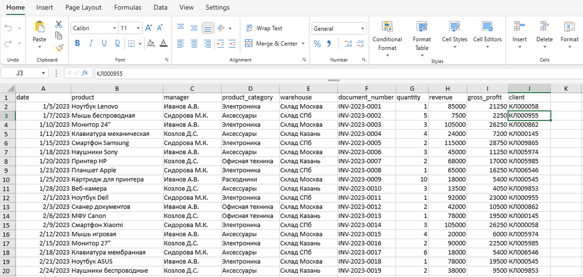Click the Redo arrow icon
The width and height of the screenshot is (583, 277).
pyautogui.click(x=9, y=44)
